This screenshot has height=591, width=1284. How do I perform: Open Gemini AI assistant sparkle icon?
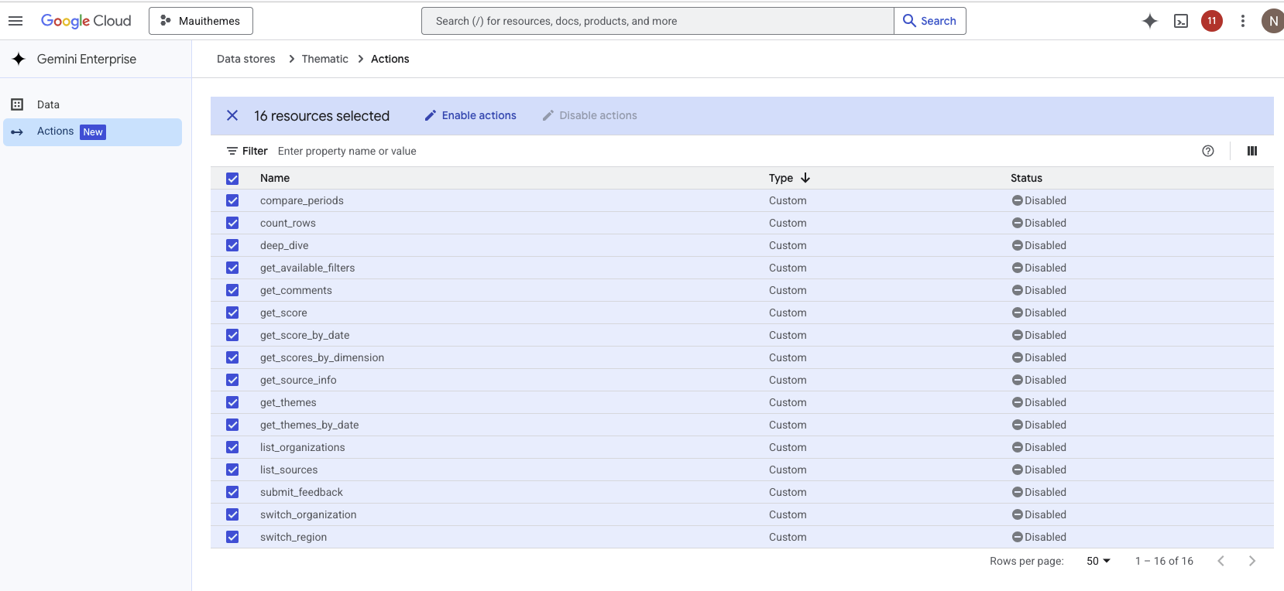[x=1150, y=21]
